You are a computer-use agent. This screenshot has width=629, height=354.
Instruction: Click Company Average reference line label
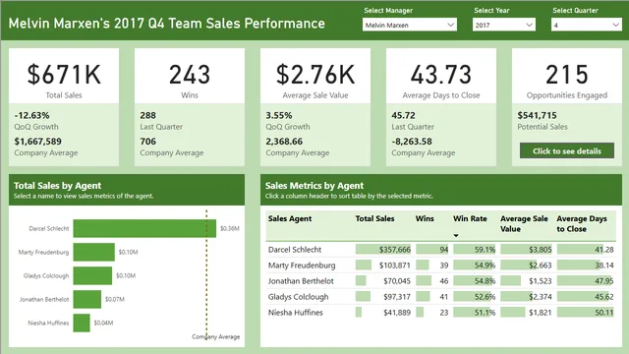click(x=216, y=336)
